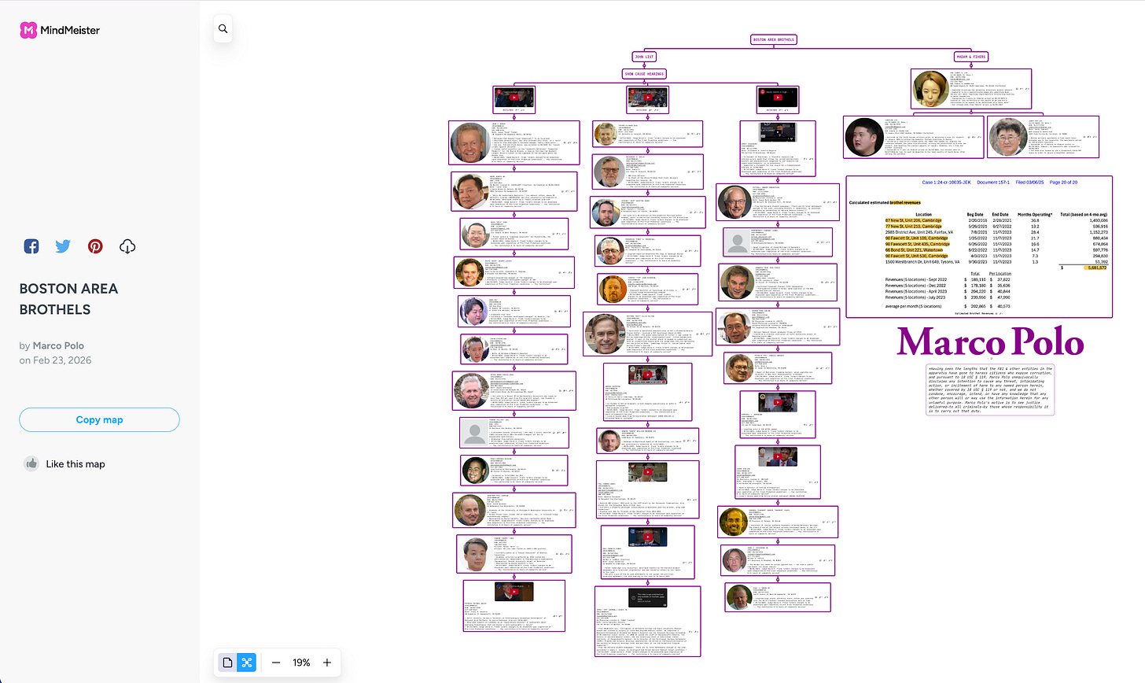
Task: Click row '66 Bond St, Unit 221, Watertown'
Action: point(915,250)
